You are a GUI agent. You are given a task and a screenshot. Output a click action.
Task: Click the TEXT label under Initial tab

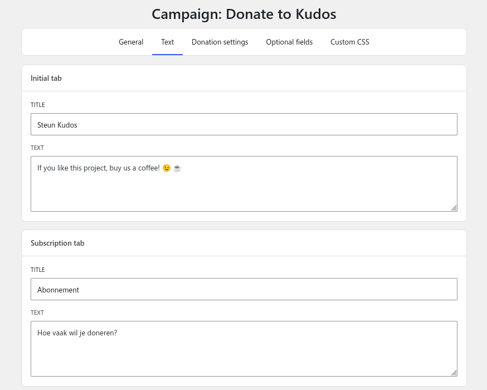(37, 148)
